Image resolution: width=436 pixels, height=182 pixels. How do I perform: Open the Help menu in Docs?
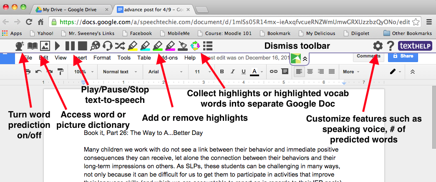pyautogui.click(x=190, y=58)
